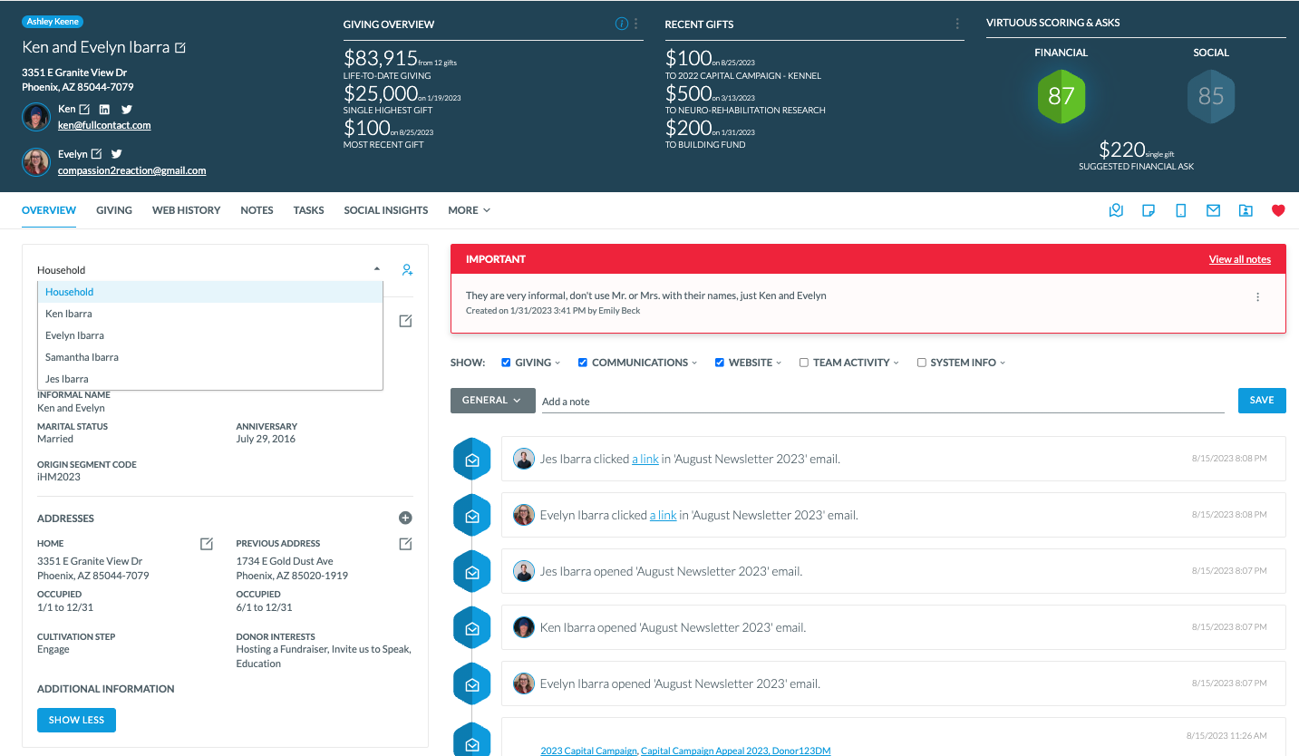Click the red heart icon
This screenshot has height=756, width=1299.
(1278, 210)
